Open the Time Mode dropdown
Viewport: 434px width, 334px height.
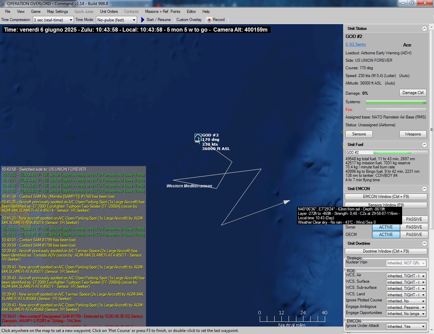tap(116, 20)
